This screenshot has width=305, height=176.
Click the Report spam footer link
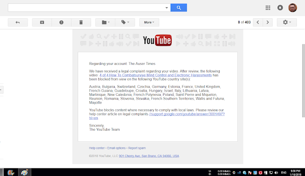point(137,148)
